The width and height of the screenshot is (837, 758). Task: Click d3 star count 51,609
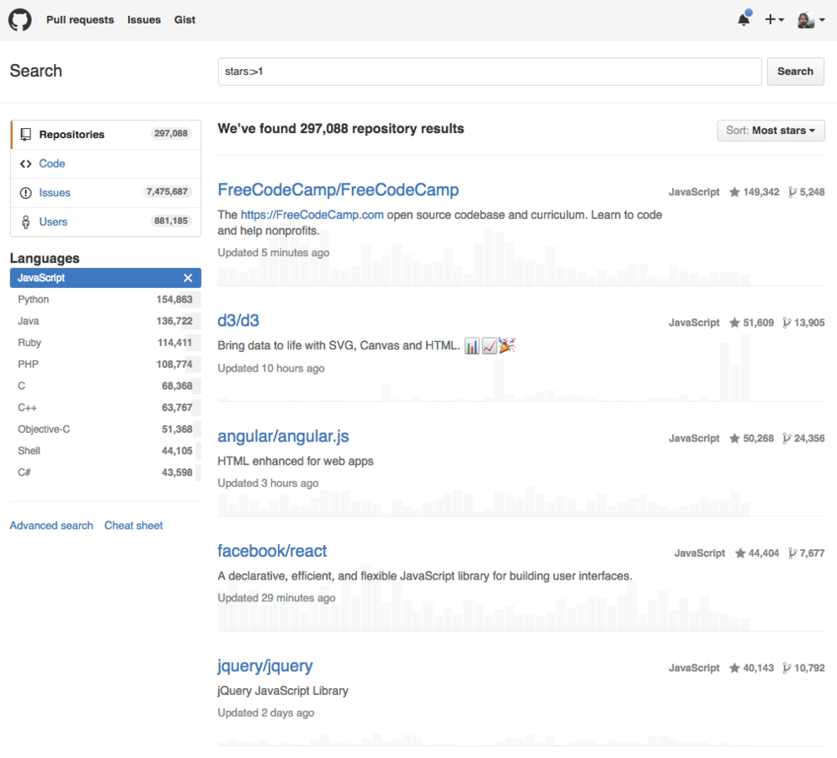pyautogui.click(x=752, y=323)
